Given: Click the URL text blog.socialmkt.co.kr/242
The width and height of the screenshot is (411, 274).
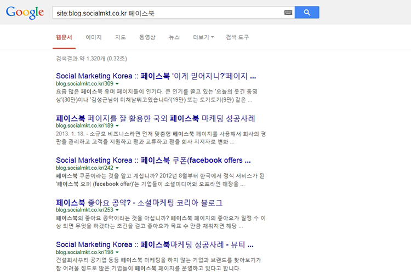Looking at the screenshot, I should click(84, 168).
